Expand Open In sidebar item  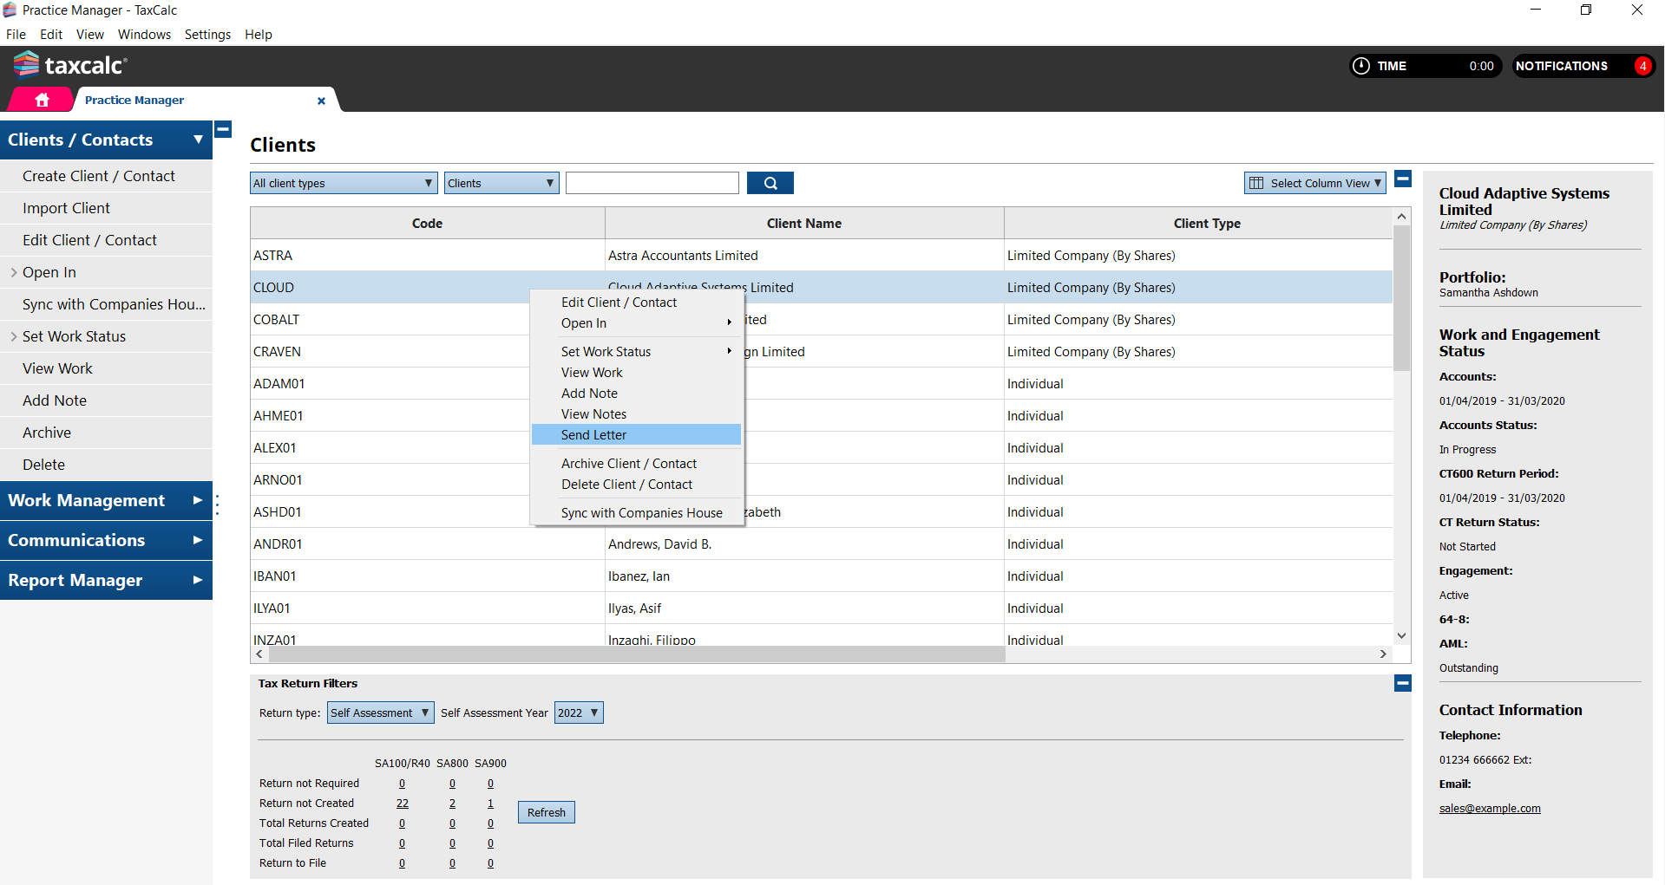[x=49, y=272]
